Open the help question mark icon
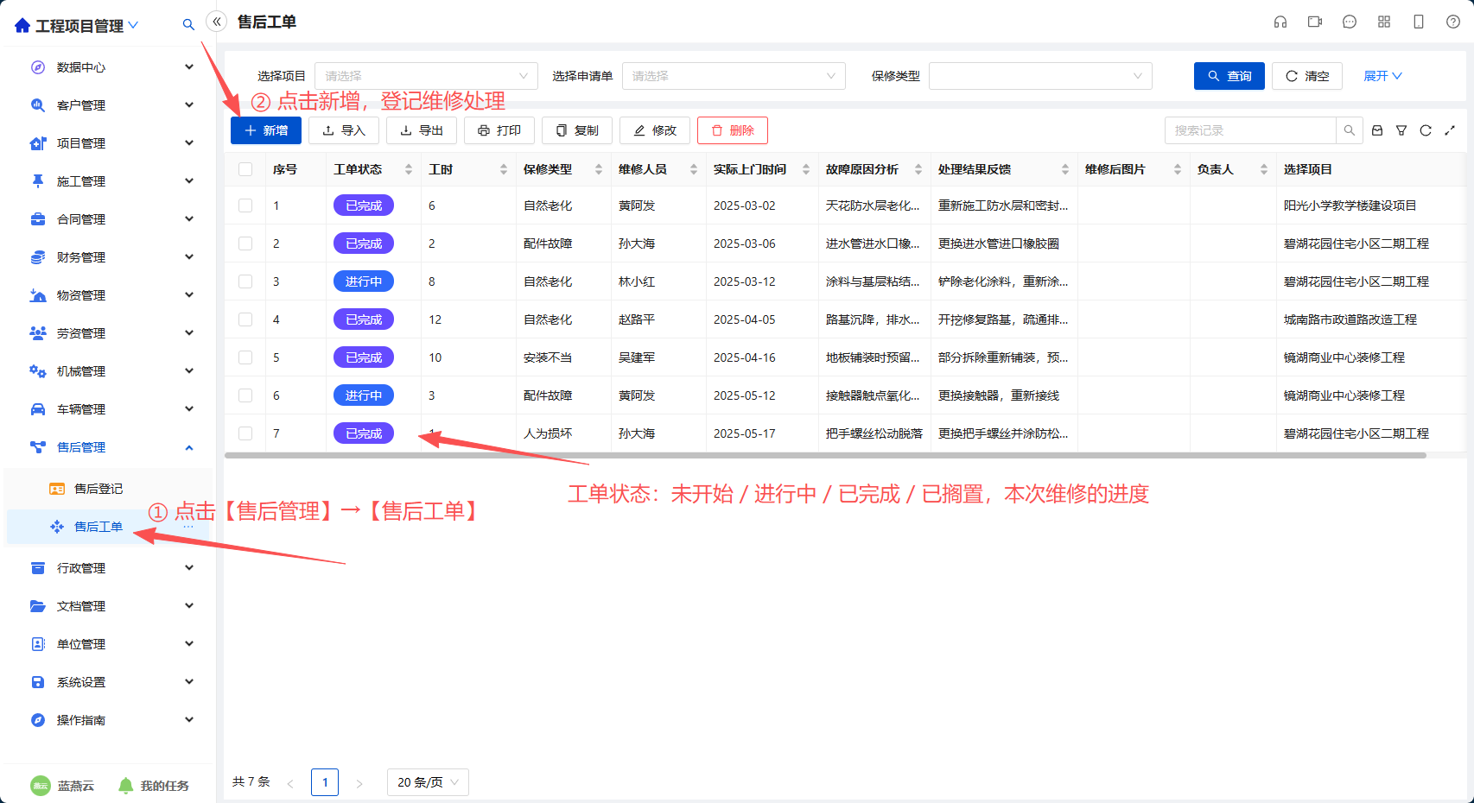The width and height of the screenshot is (1474, 803). (x=1453, y=22)
